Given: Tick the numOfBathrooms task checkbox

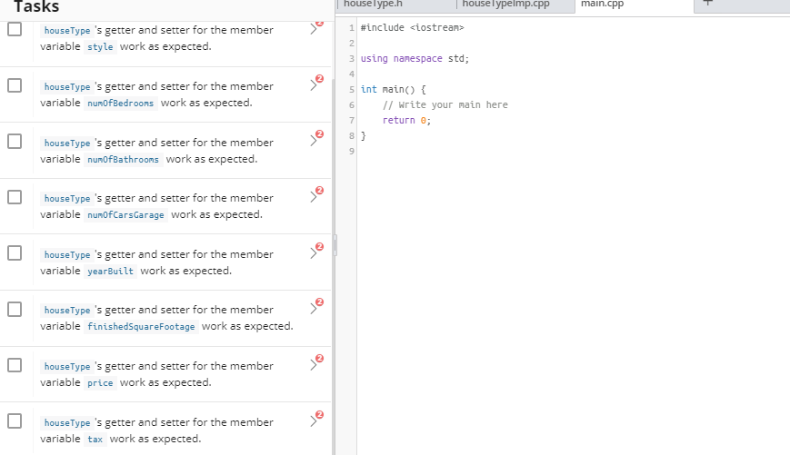Looking at the screenshot, I should click(15, 142).
